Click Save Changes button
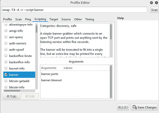 [x=144, y=107]
